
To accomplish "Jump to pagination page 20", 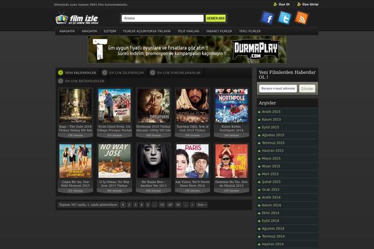I will (170, 205).
